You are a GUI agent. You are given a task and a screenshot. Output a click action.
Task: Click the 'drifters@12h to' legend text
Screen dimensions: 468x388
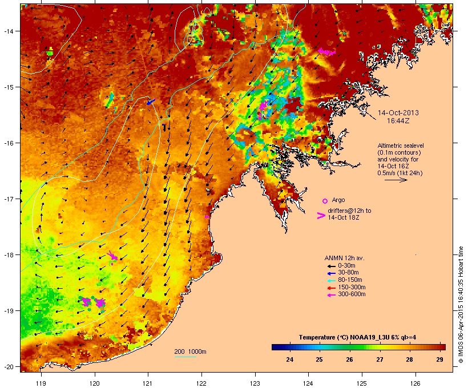pos(349,211)
